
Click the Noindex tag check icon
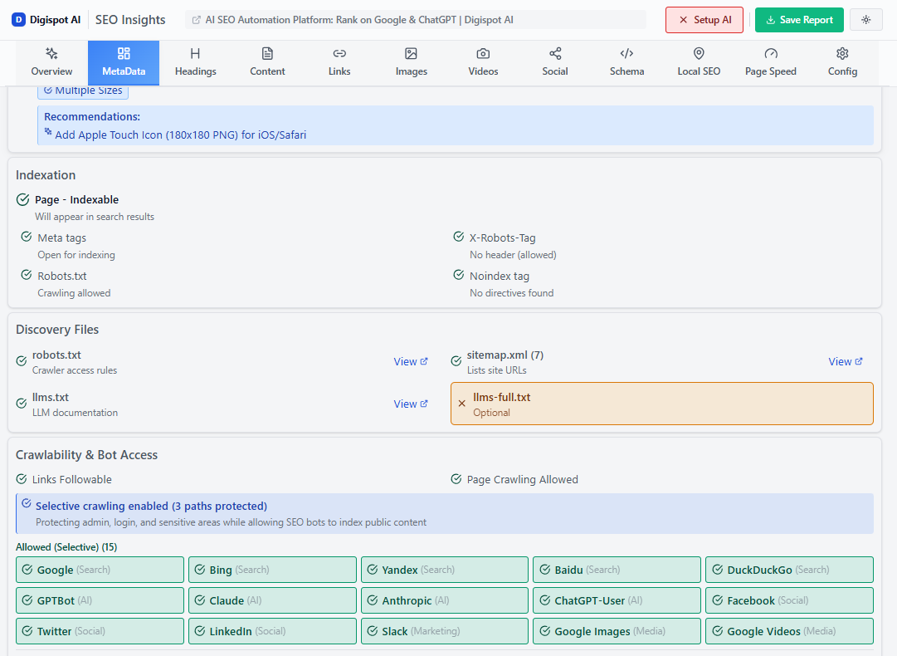[x=459, y=275]
